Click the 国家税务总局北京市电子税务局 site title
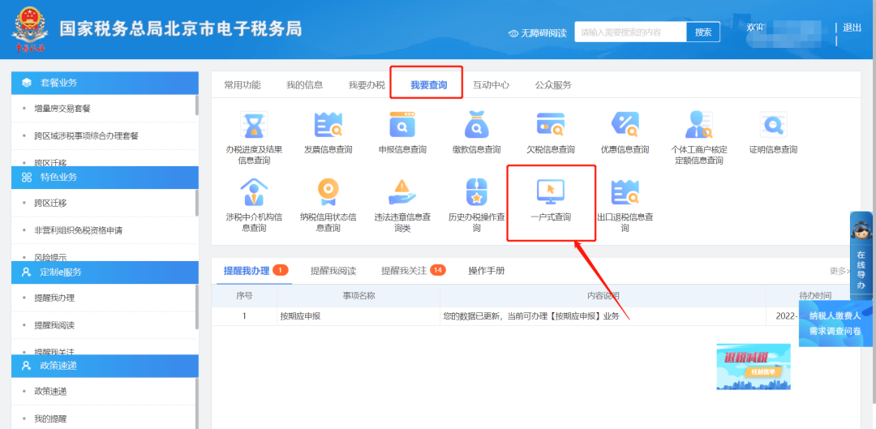Viewport: 876px width, 429px height. (x=181, y=28)
